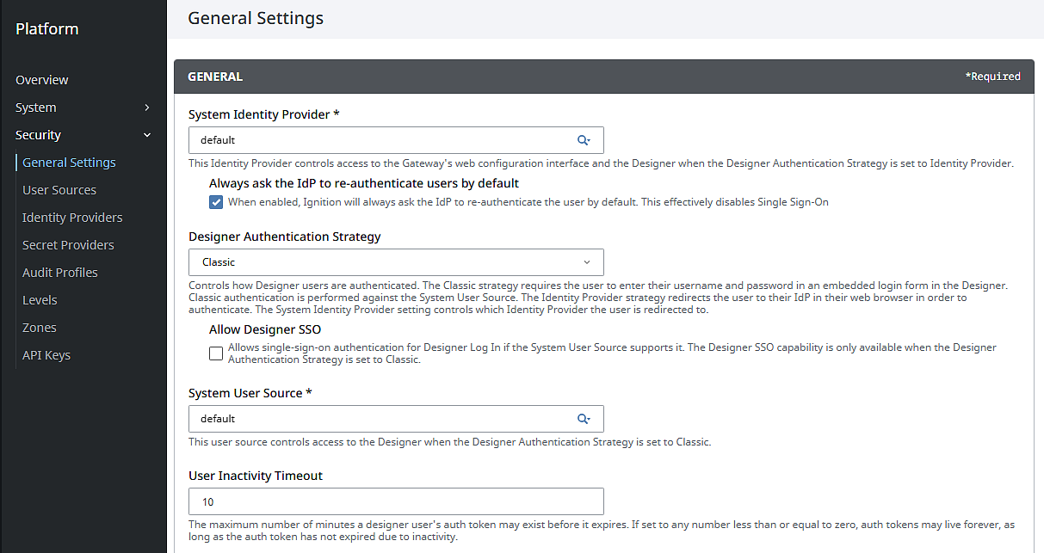This screenshot has width=1044, height=553.
Task: Open Zones settings
Action: coord(40,328)
